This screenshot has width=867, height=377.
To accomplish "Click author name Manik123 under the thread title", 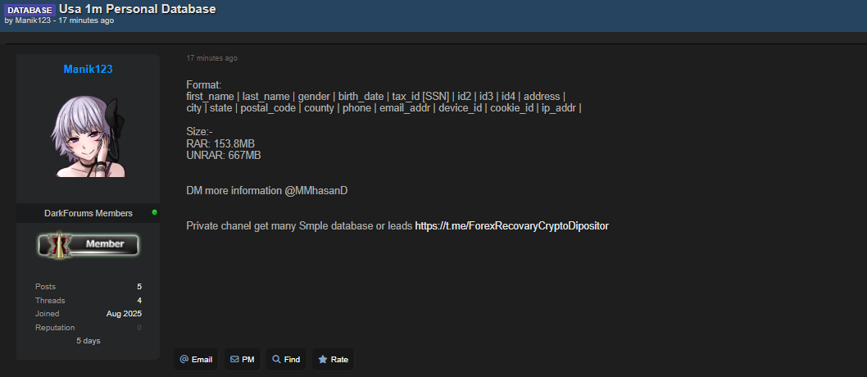I will point(32,20).
